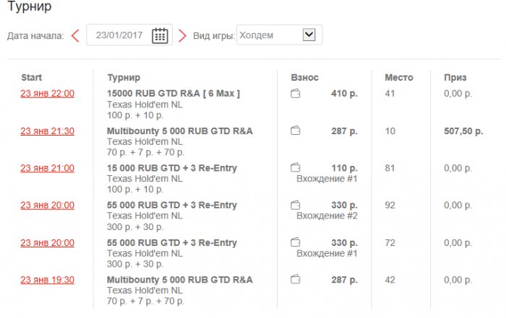The image size is (506, 318).
Task: Expand the Вид игры Холдем dropdown
Action: coord(309,35)
